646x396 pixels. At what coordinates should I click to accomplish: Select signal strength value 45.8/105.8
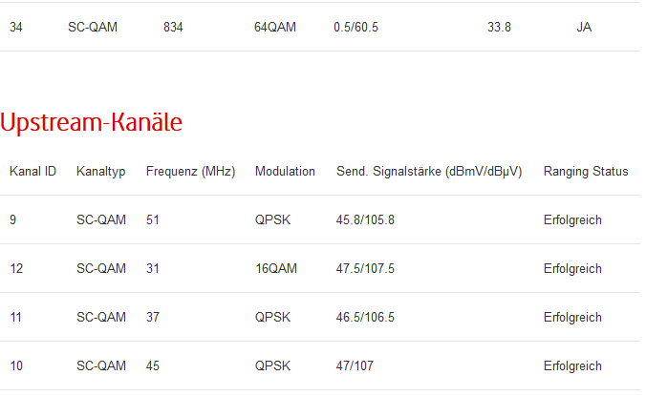pos(366,220)
